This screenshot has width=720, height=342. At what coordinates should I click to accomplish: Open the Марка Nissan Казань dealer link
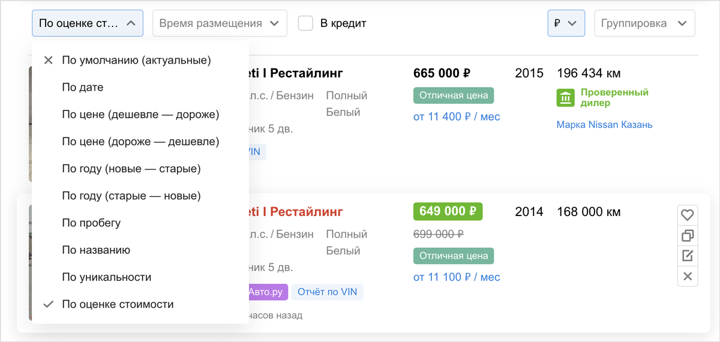click(604, 125)
